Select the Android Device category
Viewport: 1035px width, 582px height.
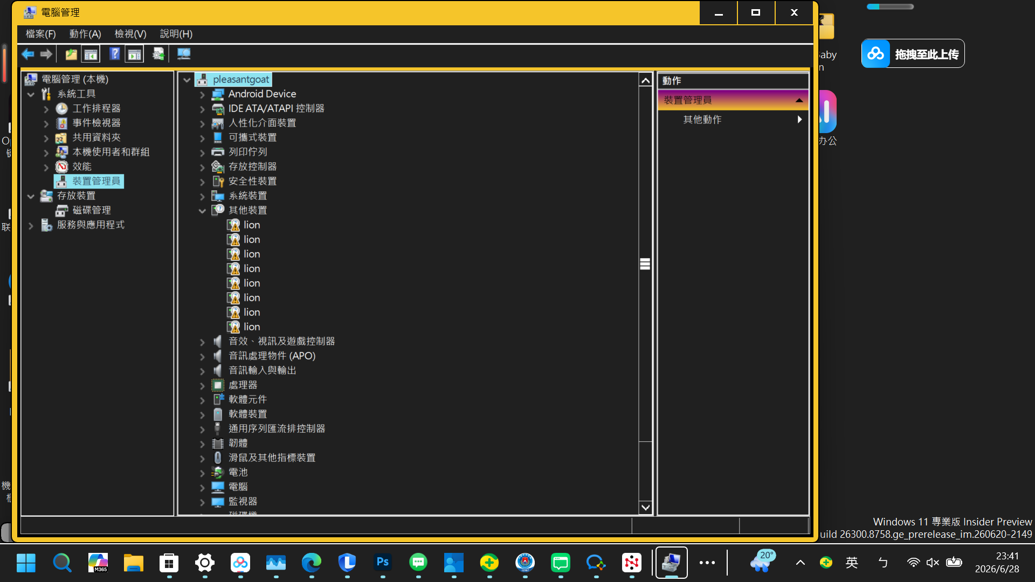click(262, 94)
